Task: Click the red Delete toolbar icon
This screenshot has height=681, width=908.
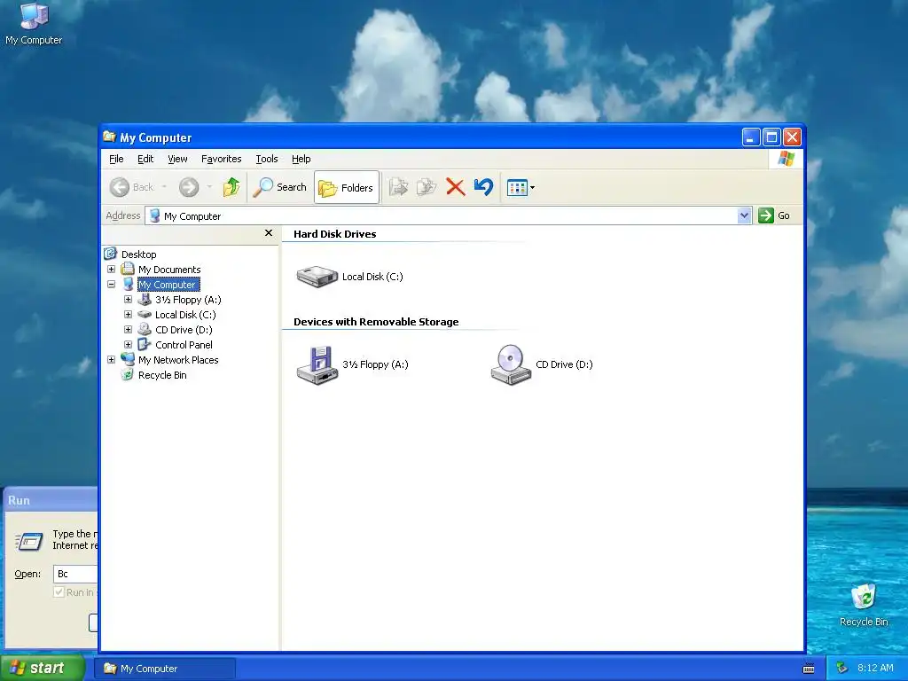Action: [456, 187]
